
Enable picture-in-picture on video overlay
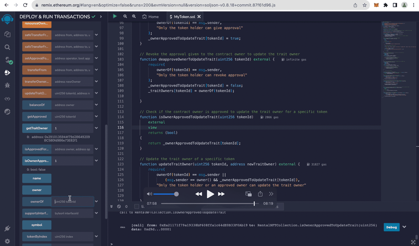pos(248,194)
